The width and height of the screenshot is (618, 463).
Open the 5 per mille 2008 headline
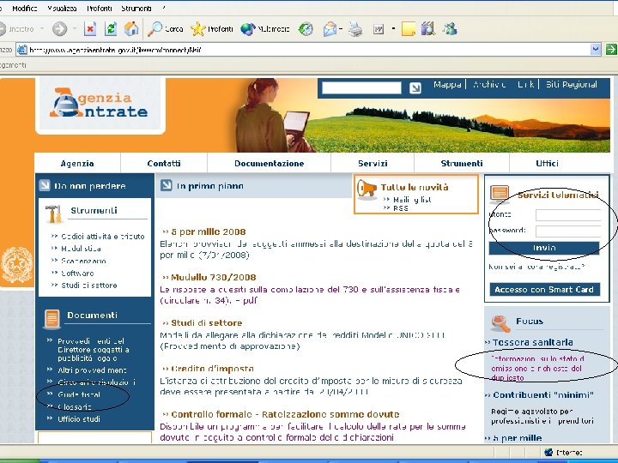209,231
